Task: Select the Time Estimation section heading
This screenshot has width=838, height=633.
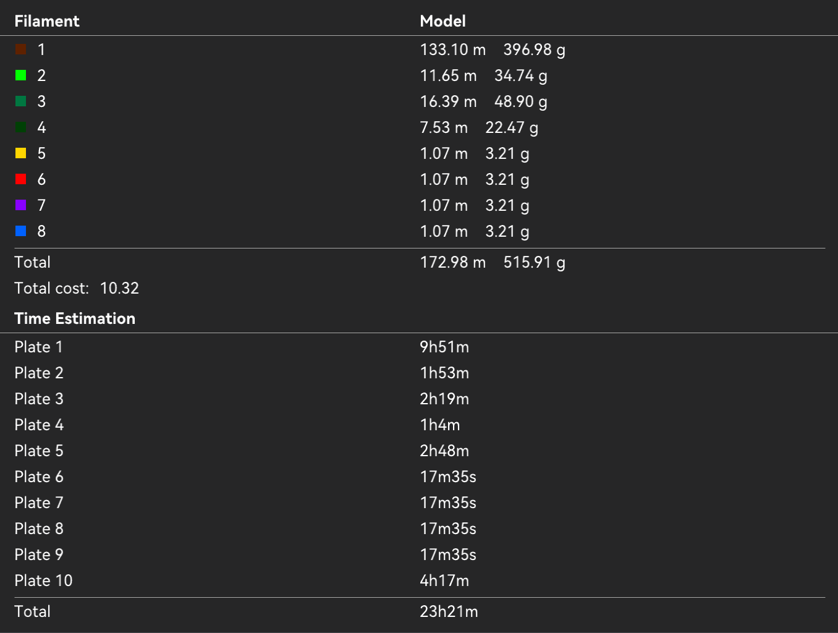Action: pos(75,318)
